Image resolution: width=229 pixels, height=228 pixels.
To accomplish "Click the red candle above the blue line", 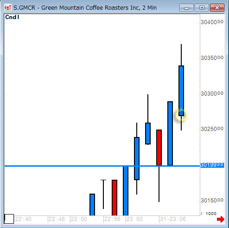I will [x=159, y=148].
